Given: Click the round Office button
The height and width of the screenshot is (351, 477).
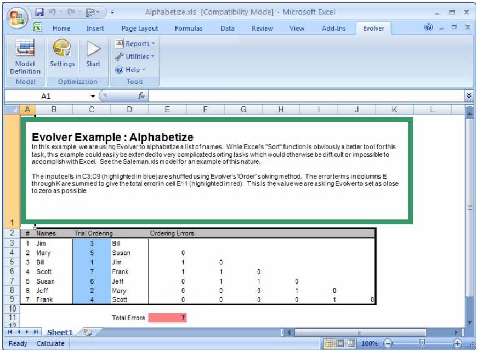Looking at the screenshot, I should tap(14, 13).
